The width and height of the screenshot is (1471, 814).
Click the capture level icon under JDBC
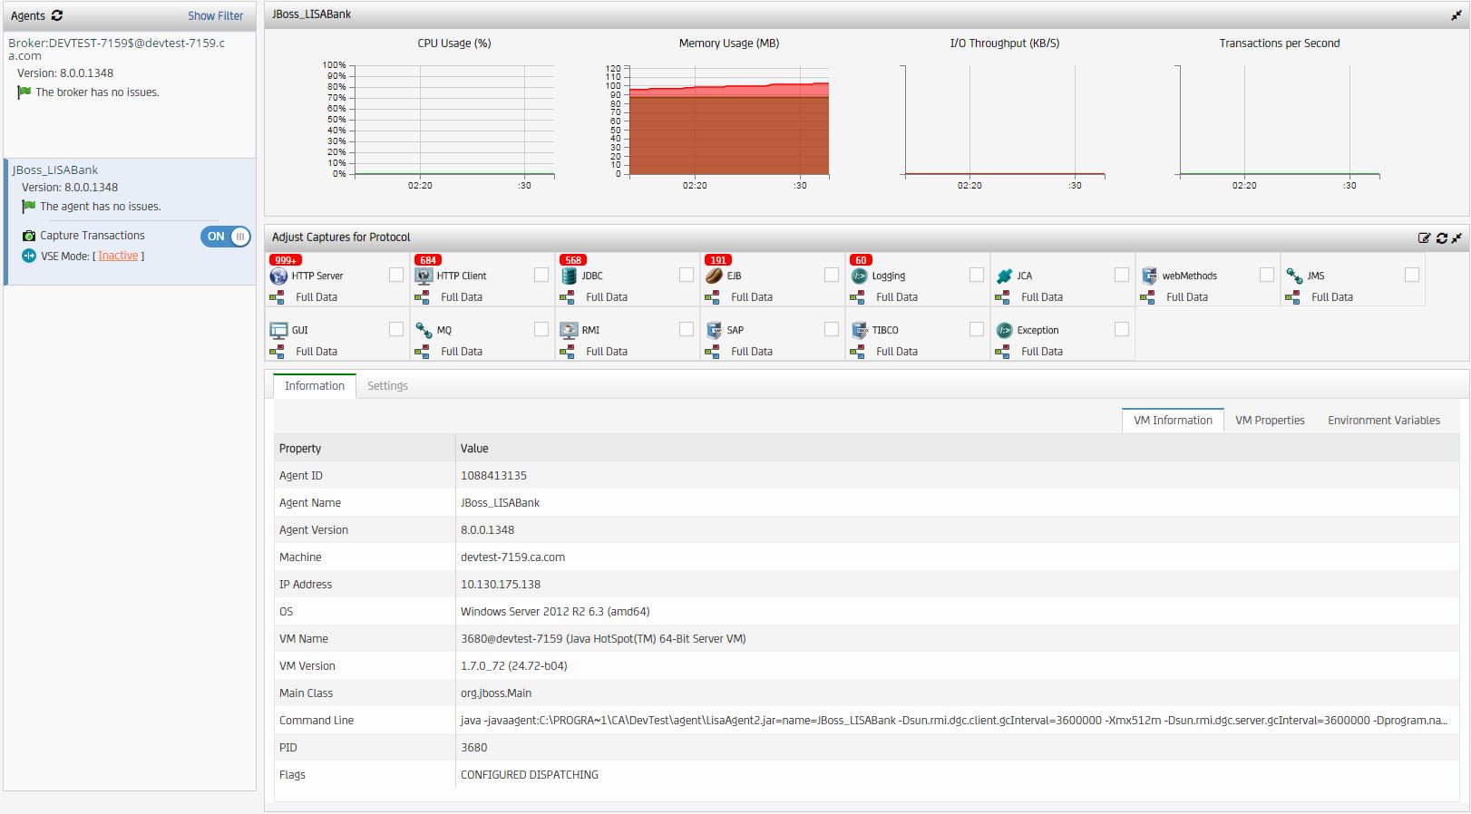point(567,297)
